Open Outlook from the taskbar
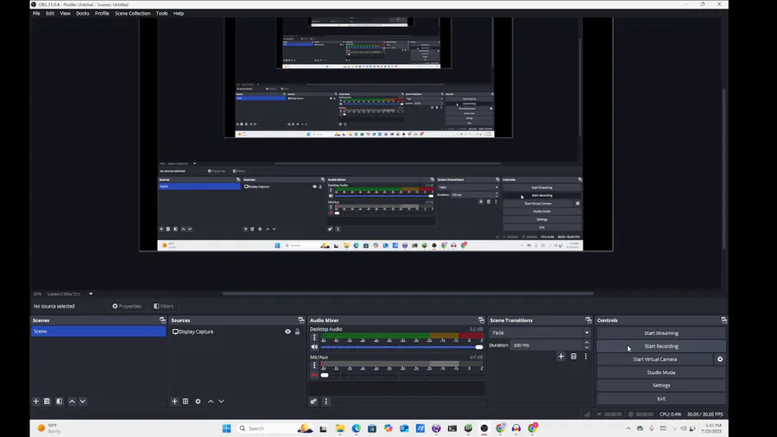Image resolution: width=777 pixels, height=437 pixels. (404, 428)
